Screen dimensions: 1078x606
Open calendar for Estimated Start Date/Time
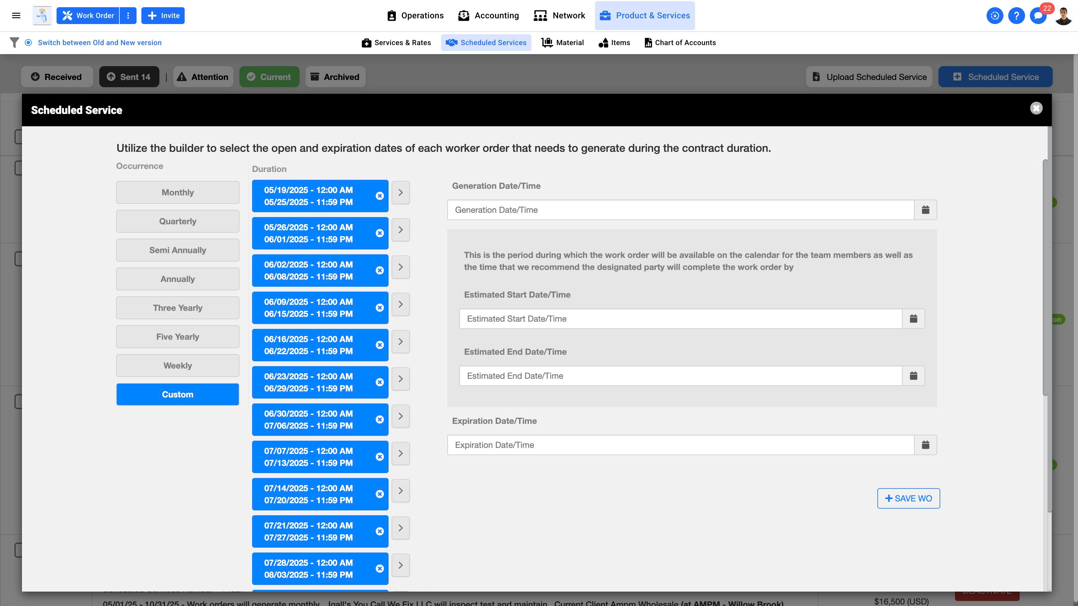tap(913, 319)
